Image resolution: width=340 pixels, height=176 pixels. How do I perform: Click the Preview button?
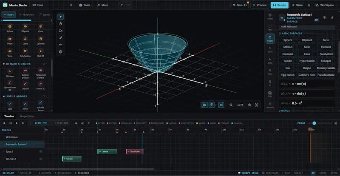click(x=260, y=5)
